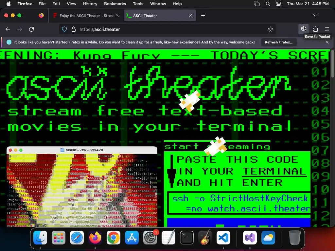Open Visual Studio from the Dock
This screenshot has height=251, width=335.
[250, 238]
